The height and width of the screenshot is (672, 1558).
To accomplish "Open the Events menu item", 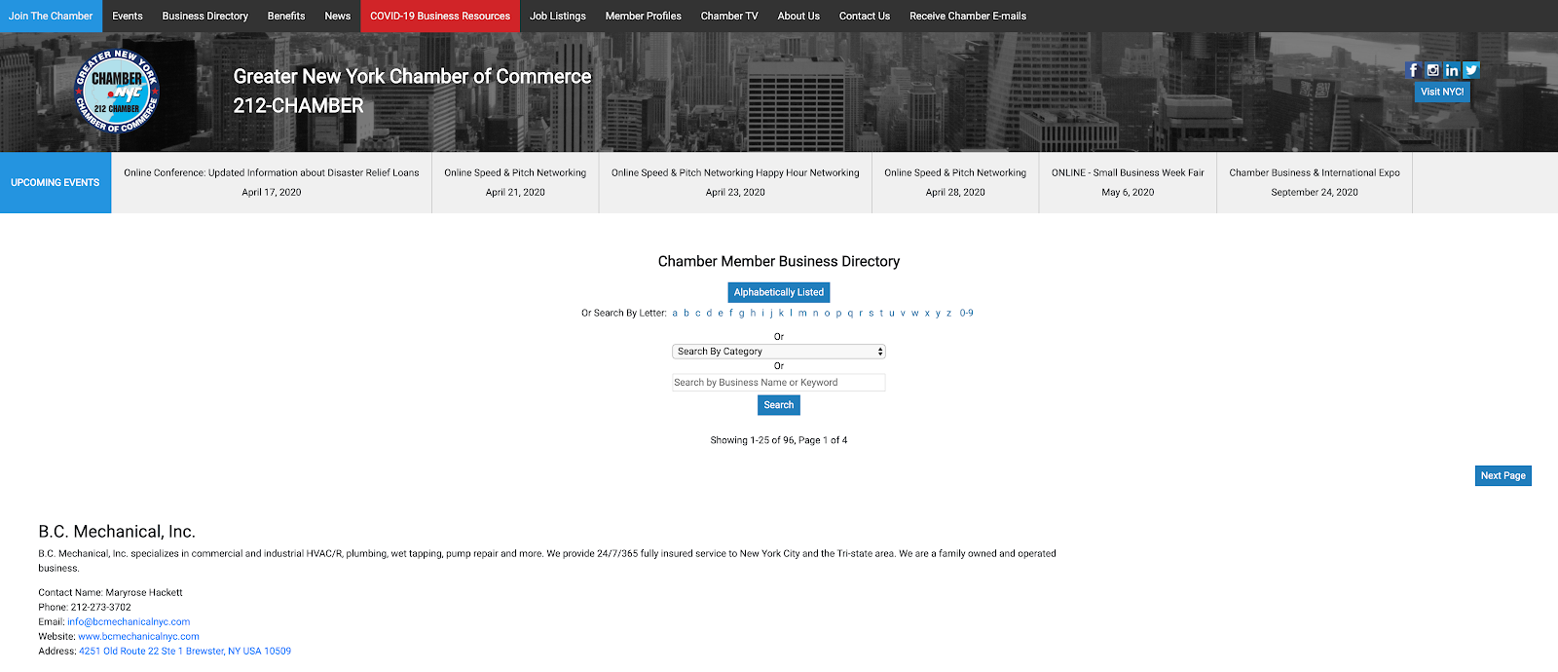I will tap(128, 16).
